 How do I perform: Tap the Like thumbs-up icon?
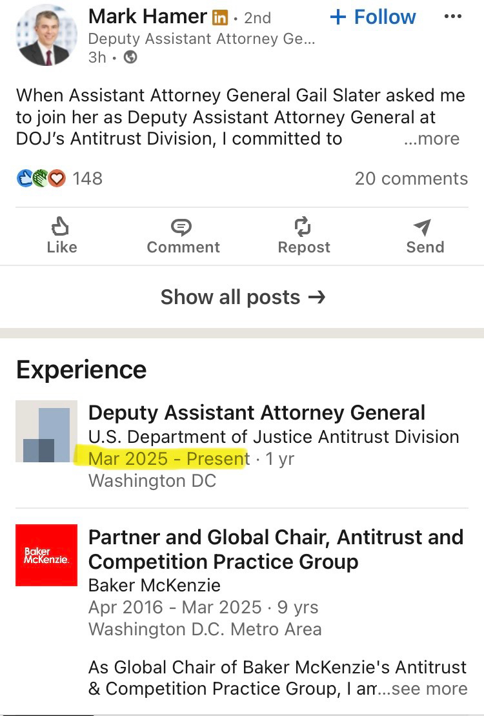pos(61,227)
